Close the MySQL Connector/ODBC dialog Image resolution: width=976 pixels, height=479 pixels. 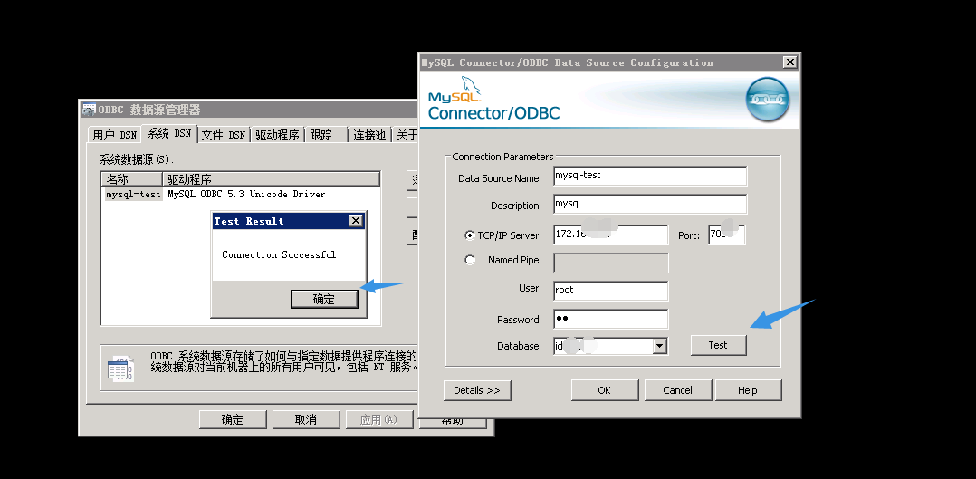pyautogui.click(x=789, y=62)
